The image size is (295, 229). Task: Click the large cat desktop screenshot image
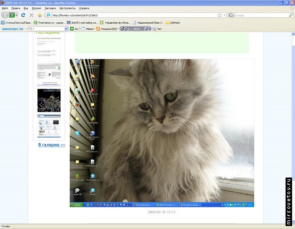tap(162, 133)
